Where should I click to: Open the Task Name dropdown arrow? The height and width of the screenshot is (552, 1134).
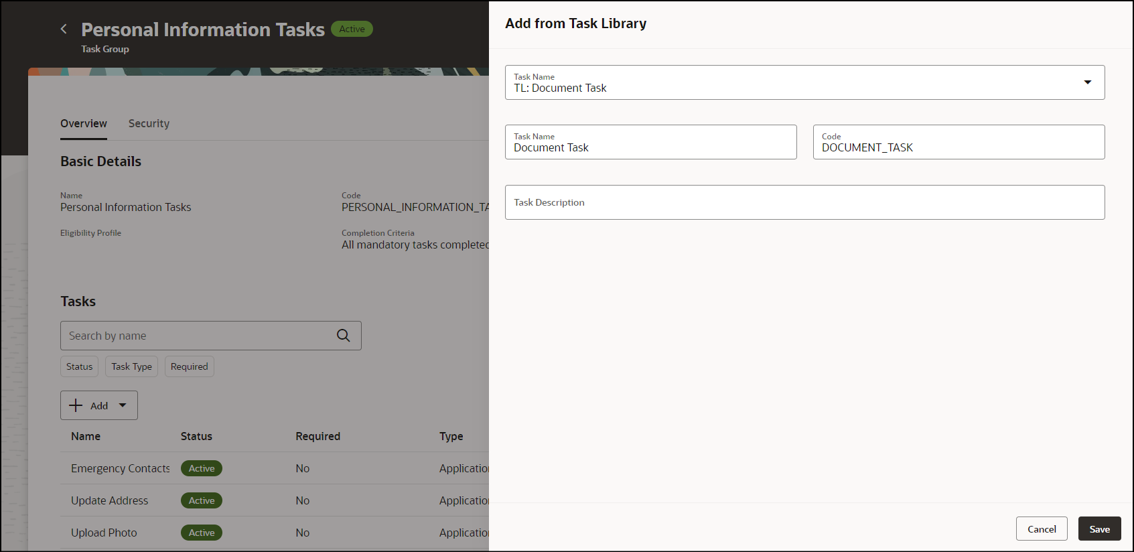click(x=1088, y=82)
